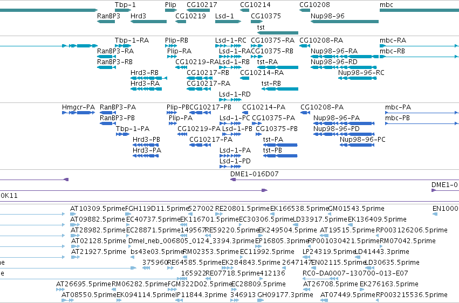Click the CG10375-RA transcript label

click(272, 40)
